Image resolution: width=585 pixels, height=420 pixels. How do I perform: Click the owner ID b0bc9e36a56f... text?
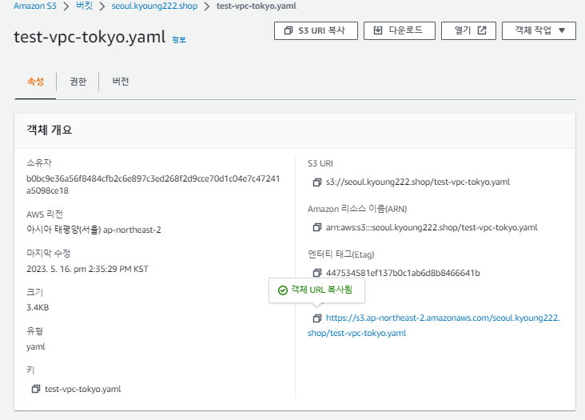(153, 185)
